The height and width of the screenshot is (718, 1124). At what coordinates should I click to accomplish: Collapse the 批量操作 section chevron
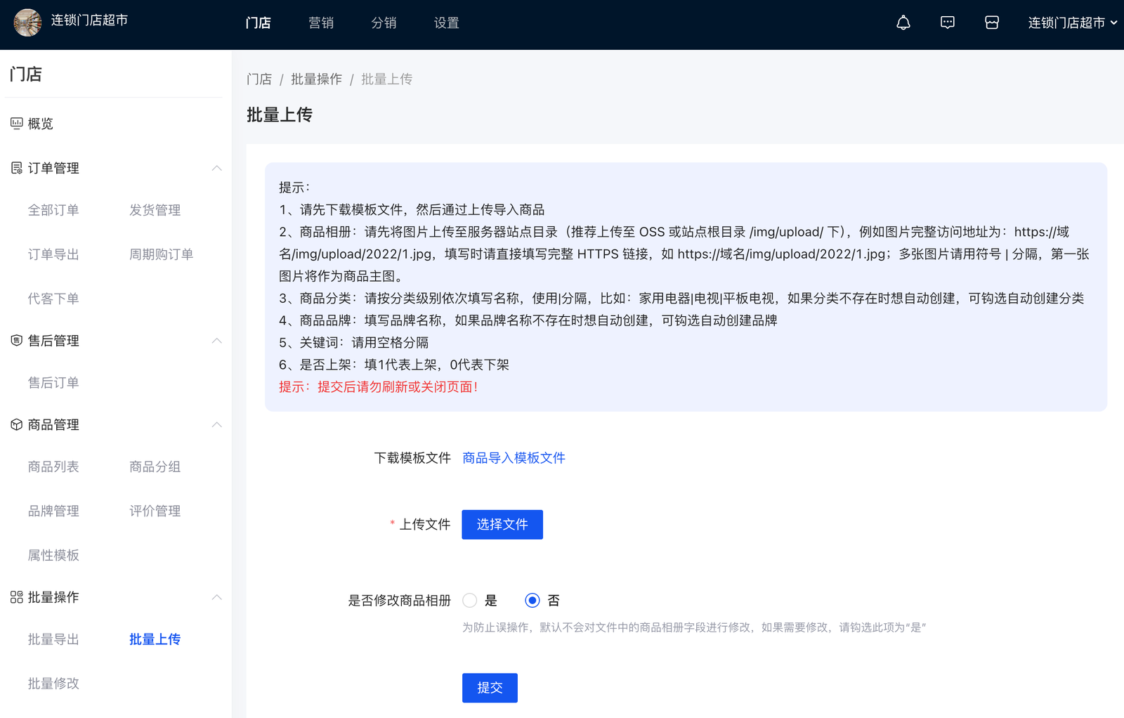pyautogui.click(x=217, y=597)
